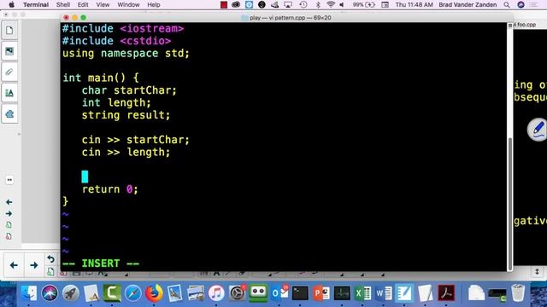Open Time Machine from the menu bar
The height and width of the screenshot is (307, 547).
(x=303, y=4)
